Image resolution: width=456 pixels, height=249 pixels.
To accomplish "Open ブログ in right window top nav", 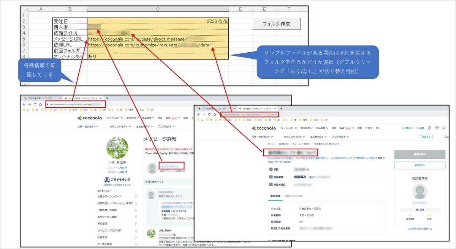I will coord(368,128).
